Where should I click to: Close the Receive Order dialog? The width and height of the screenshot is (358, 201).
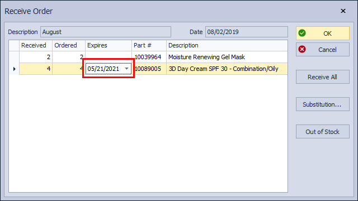(343, 11)
